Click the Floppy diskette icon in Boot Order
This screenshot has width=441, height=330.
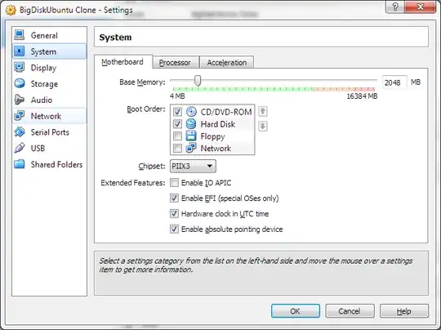pyautogui.click(x=191, y=136)
